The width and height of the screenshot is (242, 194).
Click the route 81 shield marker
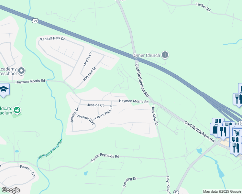(176, 192)
